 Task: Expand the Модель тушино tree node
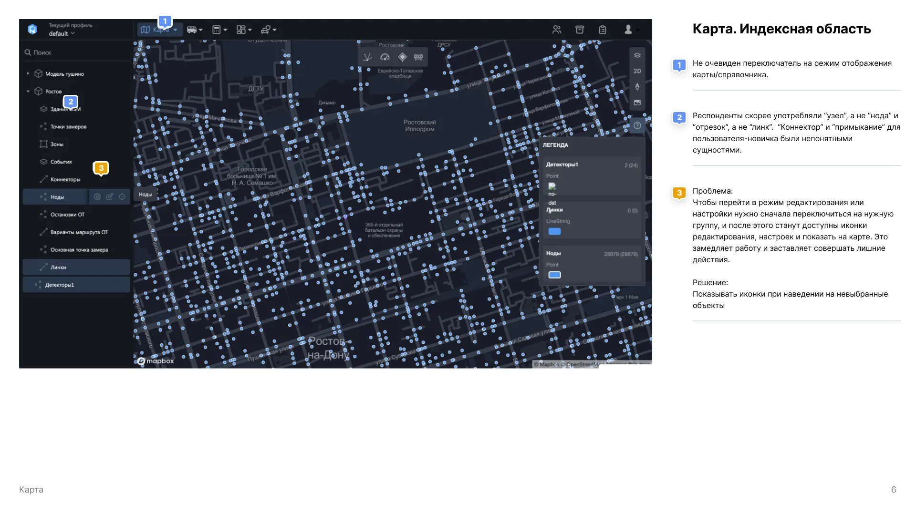(28, 73)
